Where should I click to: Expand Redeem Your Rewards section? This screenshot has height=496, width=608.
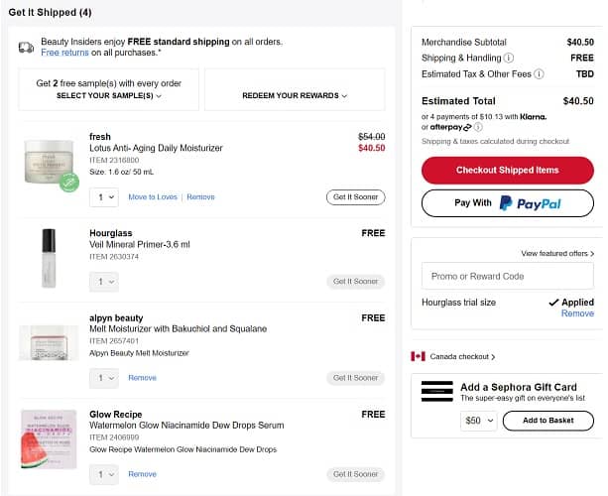(x=295, y=96)
